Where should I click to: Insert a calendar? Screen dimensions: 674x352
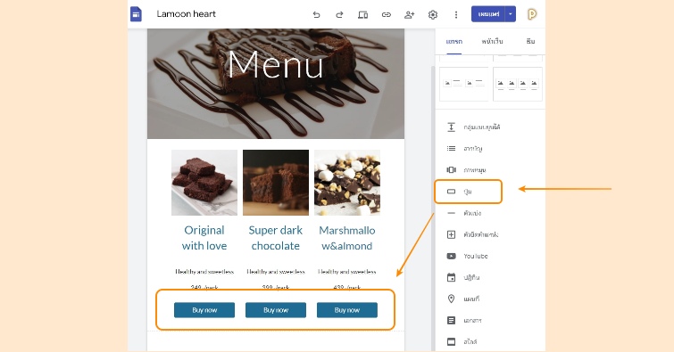[x=463, y=277]
